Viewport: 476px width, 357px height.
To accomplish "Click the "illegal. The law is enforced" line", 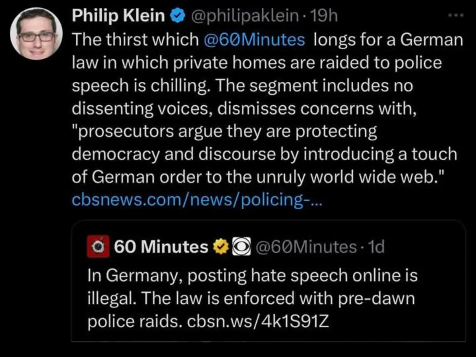I will [251, 299].
